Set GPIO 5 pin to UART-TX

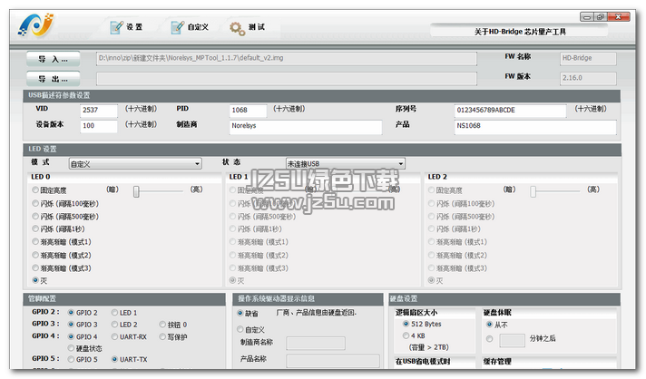(x=114, y=359)
